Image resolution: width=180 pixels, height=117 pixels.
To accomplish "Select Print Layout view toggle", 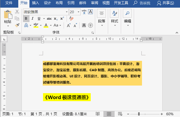I will coord(109,114).
